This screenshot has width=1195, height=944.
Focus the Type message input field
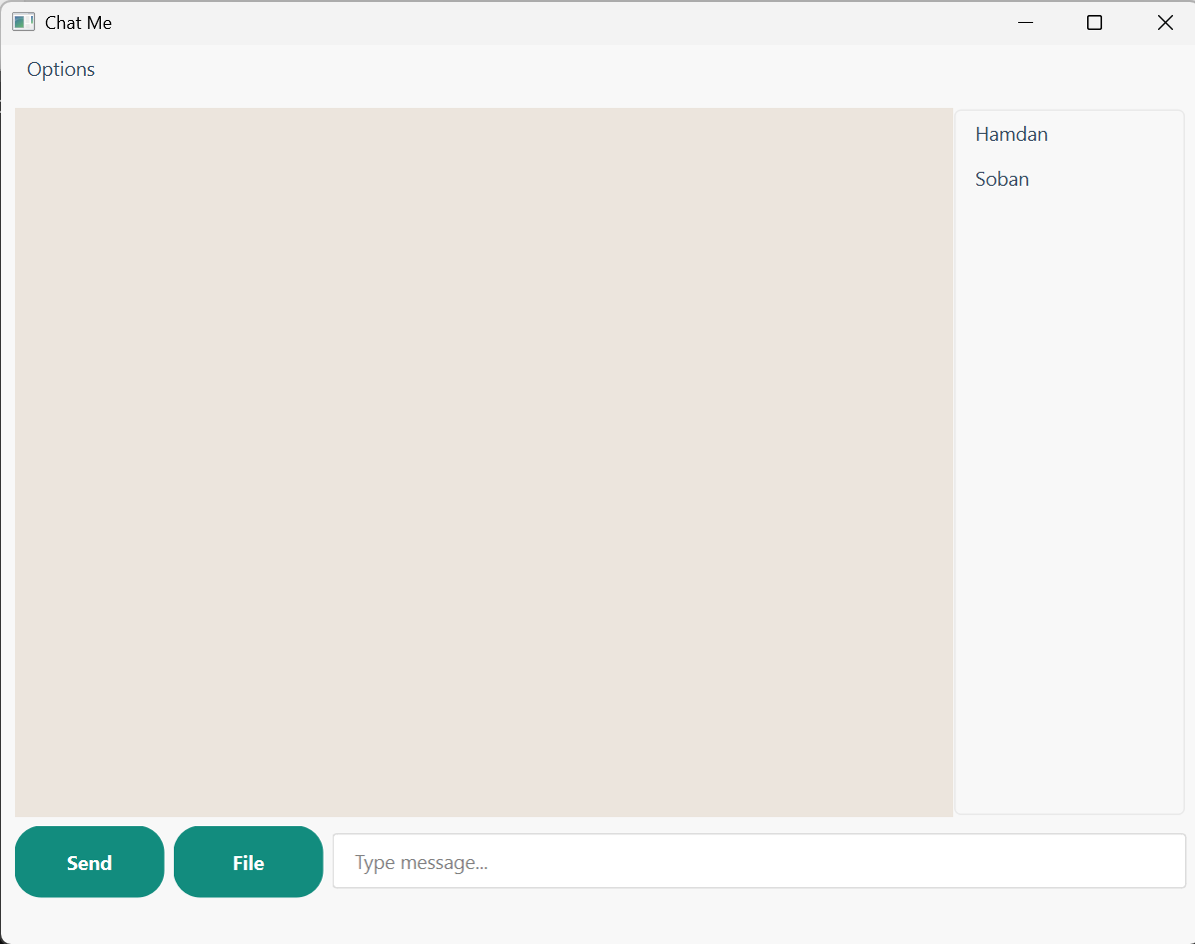coord(759,861)
